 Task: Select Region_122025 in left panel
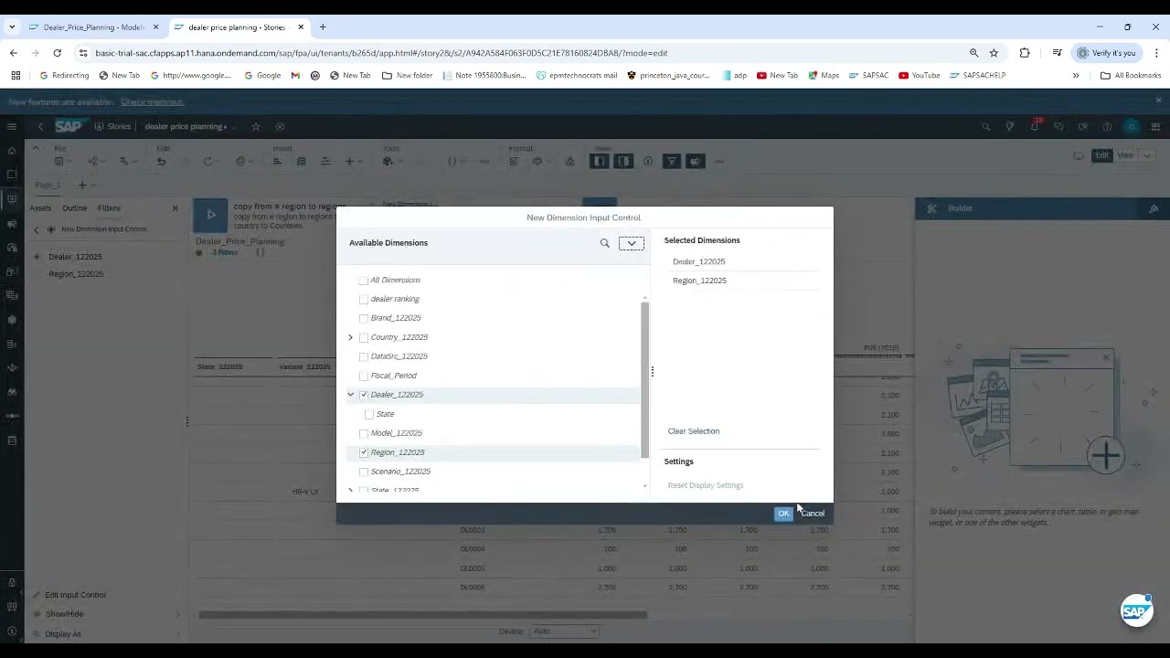76,274
